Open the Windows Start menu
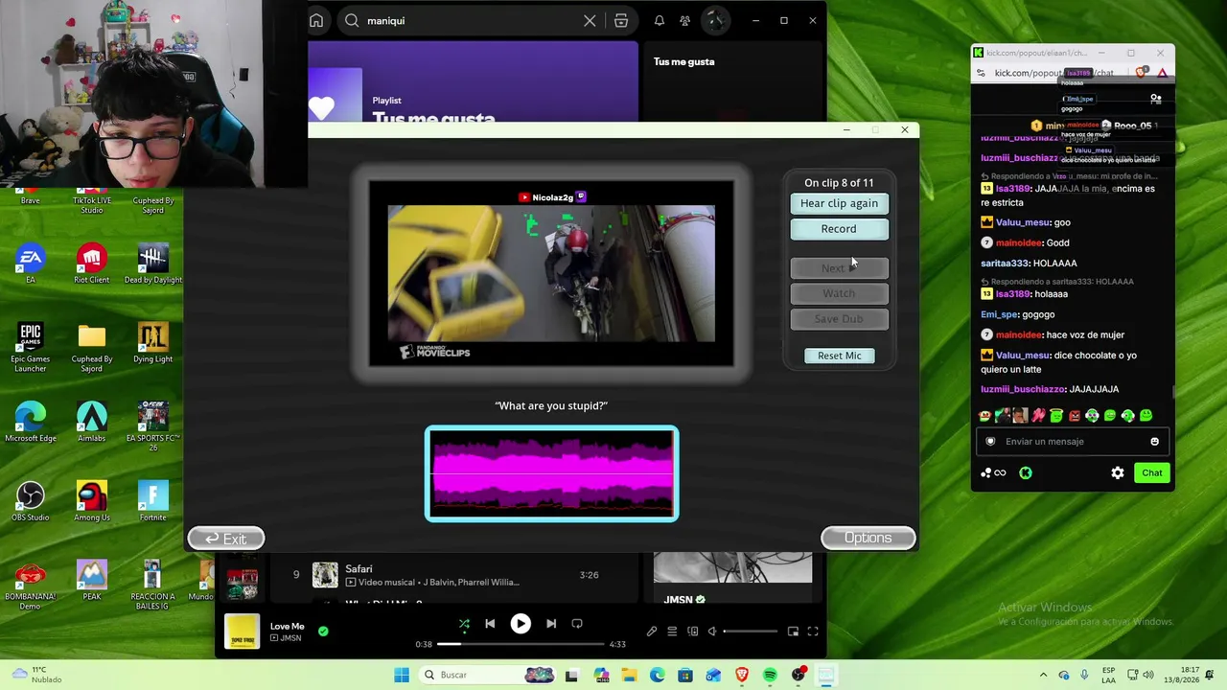Viewport: 1227px width, 690px height. pyautogui.click(x=402, y=676)
